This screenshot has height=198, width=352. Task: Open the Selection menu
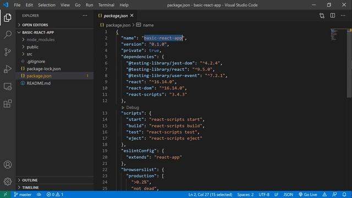tap(46, 5)
